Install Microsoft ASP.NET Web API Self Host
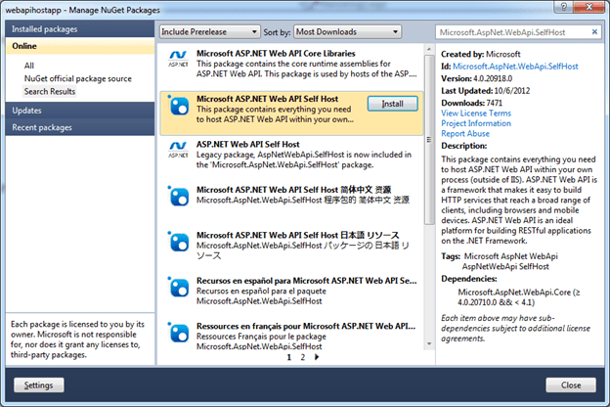The image size is (610, 407). [392, 102]
